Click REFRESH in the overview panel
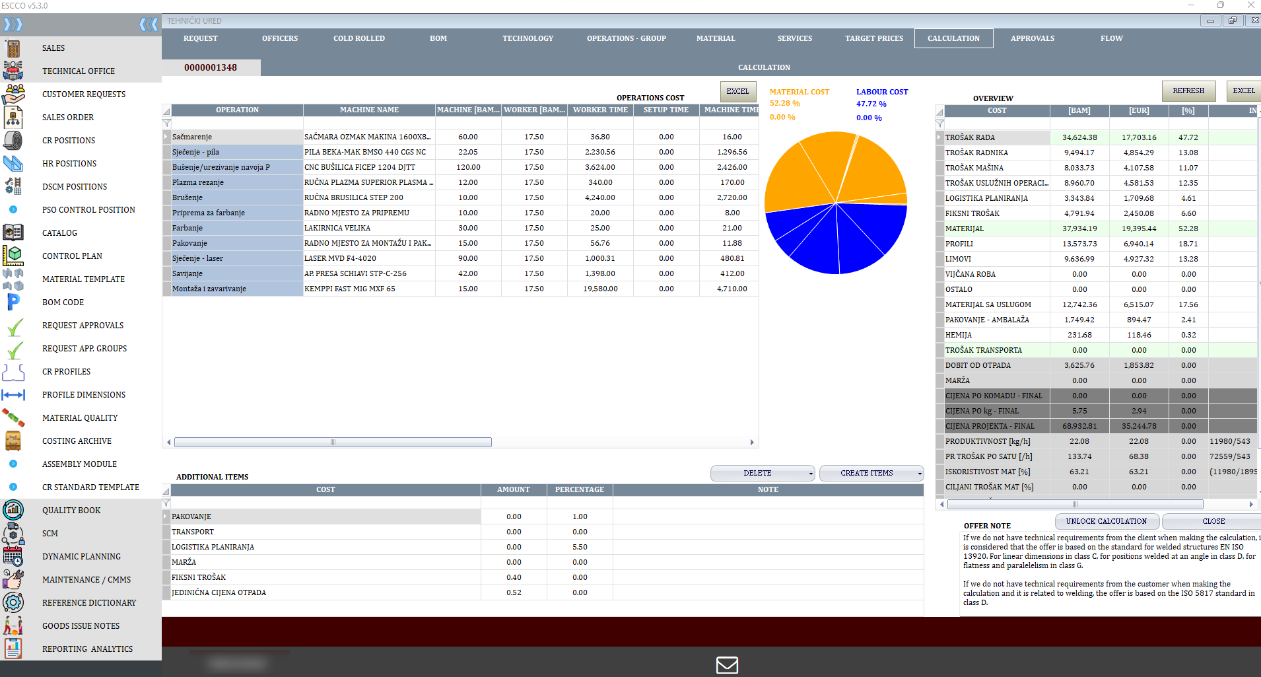This screenshot has width=1261, height=677. (1188, 90)
